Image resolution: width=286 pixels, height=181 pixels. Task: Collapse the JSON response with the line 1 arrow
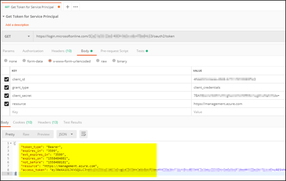click(11, 143)
